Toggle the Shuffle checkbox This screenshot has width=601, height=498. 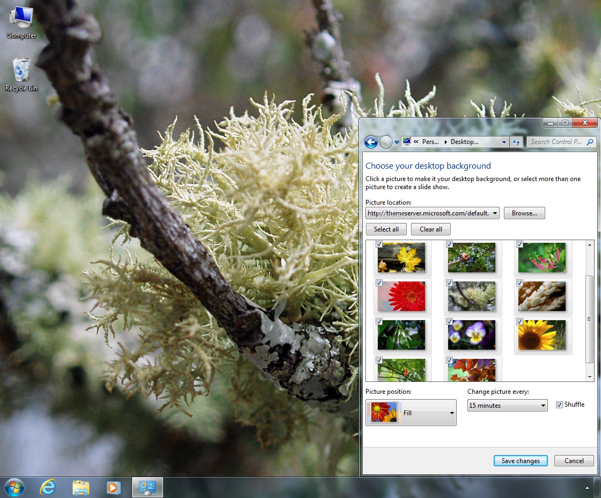(x=559, y=405)
